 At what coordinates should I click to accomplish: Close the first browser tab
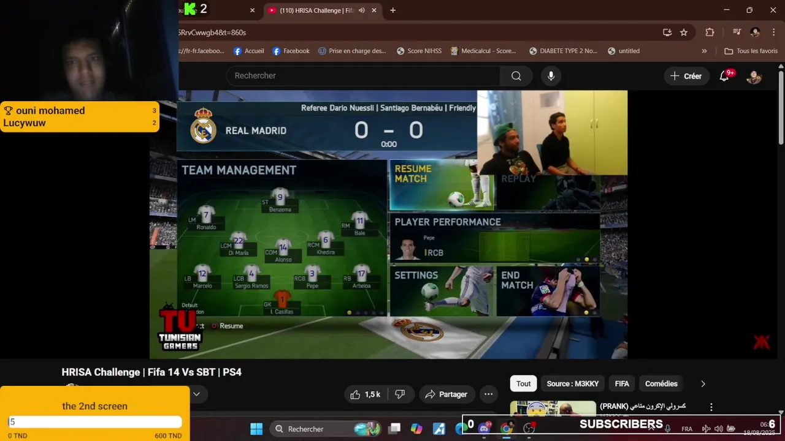click(x=252, y=10)
